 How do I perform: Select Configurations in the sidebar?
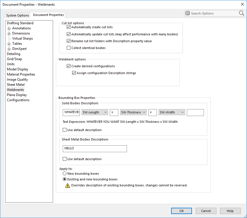tap(18, 100)
